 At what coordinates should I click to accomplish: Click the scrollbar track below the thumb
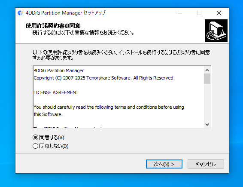[x=207, y=102]
